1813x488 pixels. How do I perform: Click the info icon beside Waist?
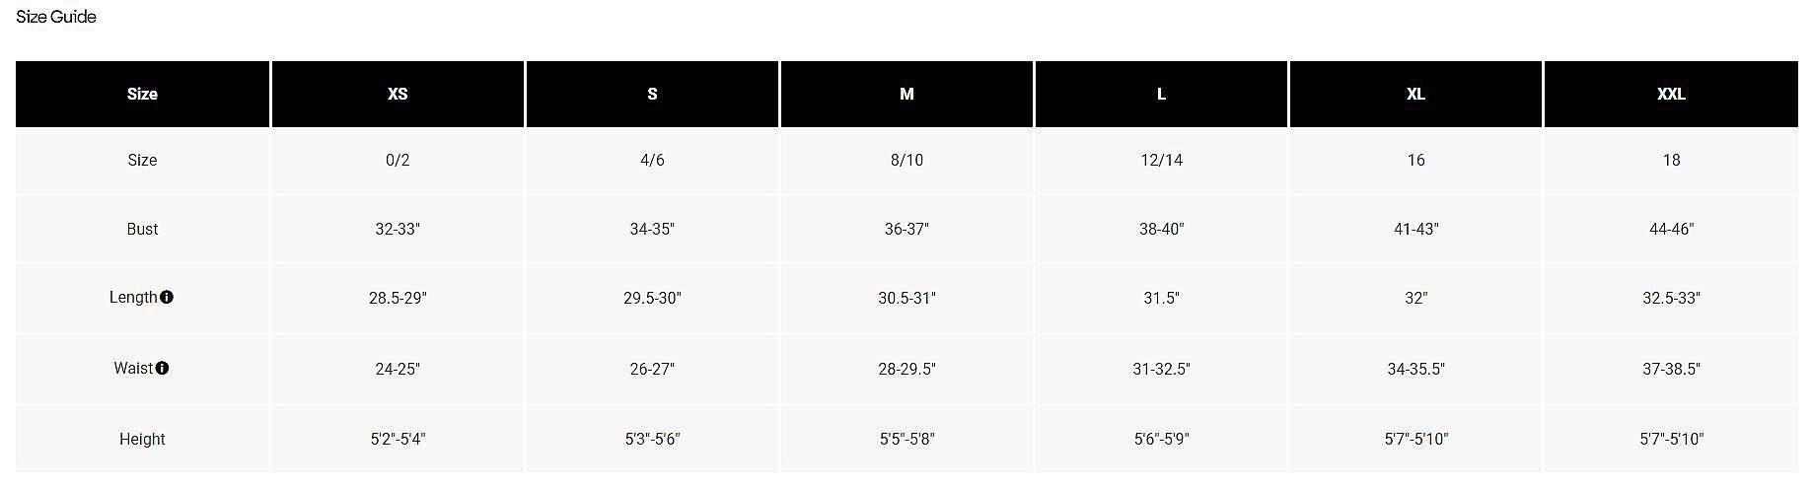pyautogui.click(x=162, y=368)
